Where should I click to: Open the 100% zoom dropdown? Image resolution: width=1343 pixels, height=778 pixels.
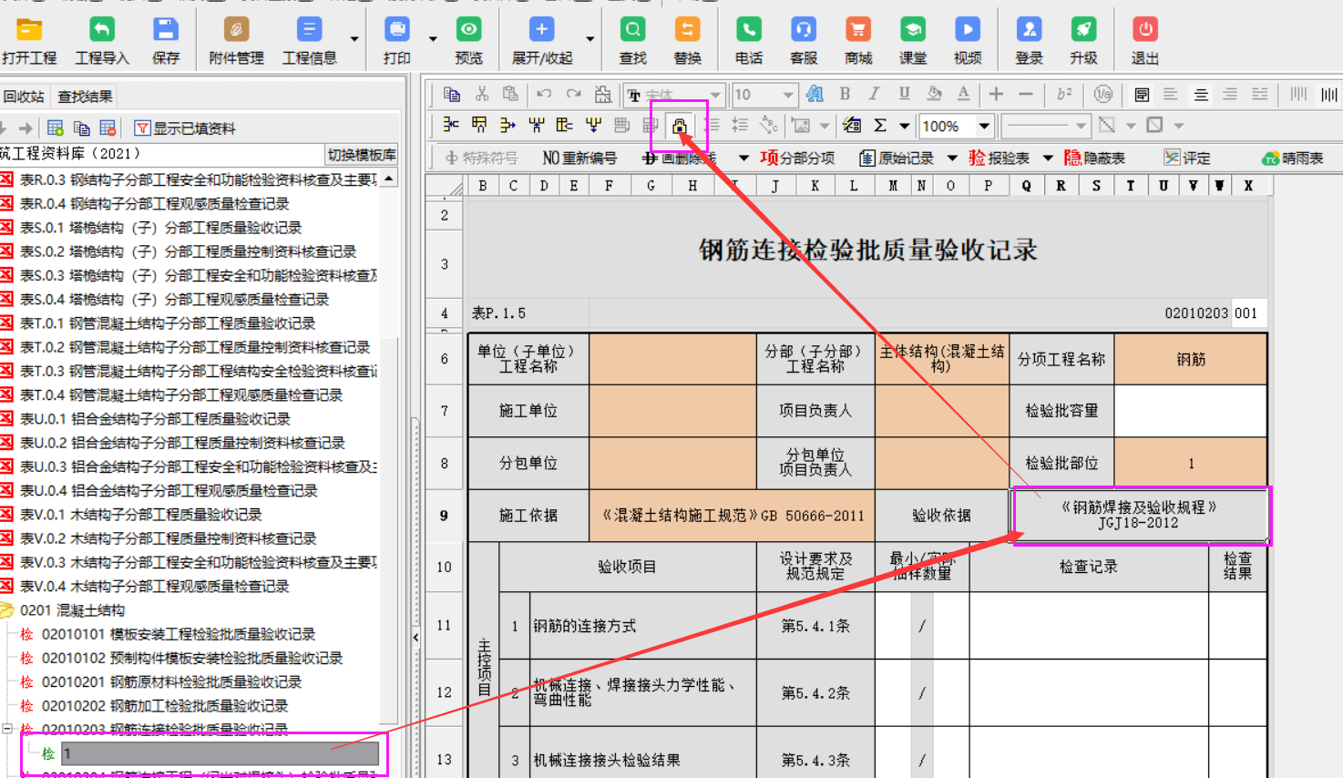click(x=984, y=126)
